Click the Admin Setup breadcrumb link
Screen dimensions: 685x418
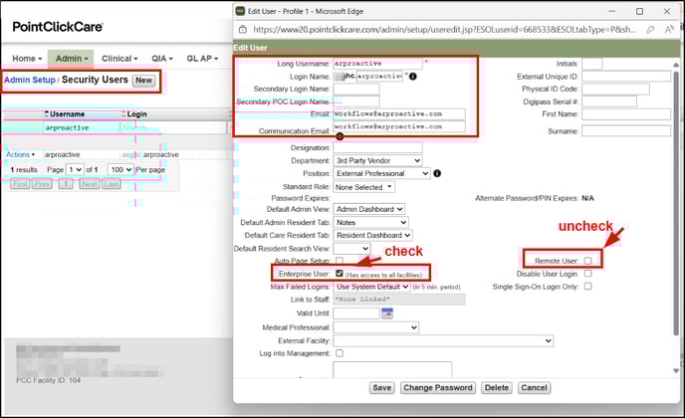tap(29, 80)
